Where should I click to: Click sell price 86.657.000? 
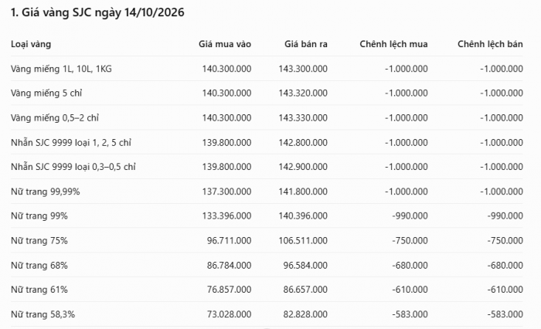(x=305, y=290)
